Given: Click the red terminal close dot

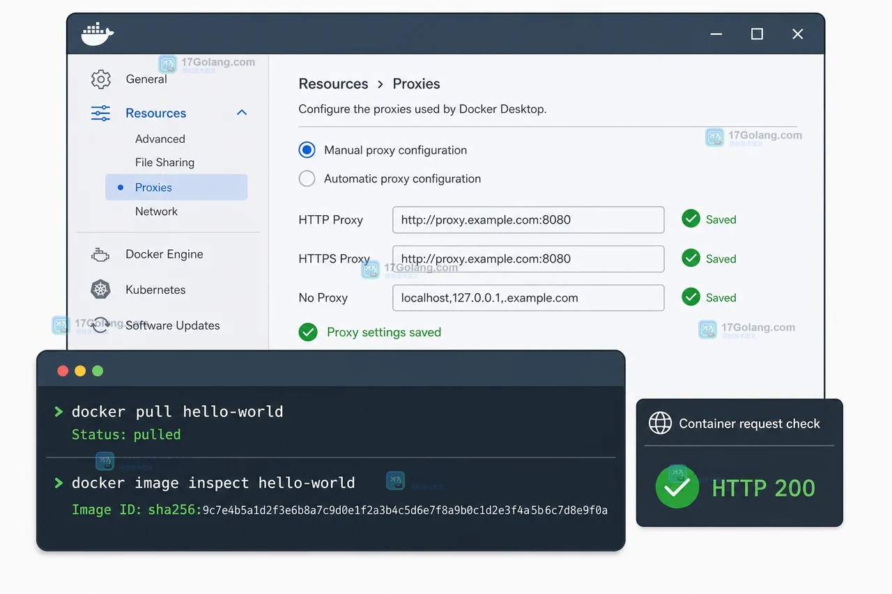Looking at the screenshot, I should click(63, 370).
